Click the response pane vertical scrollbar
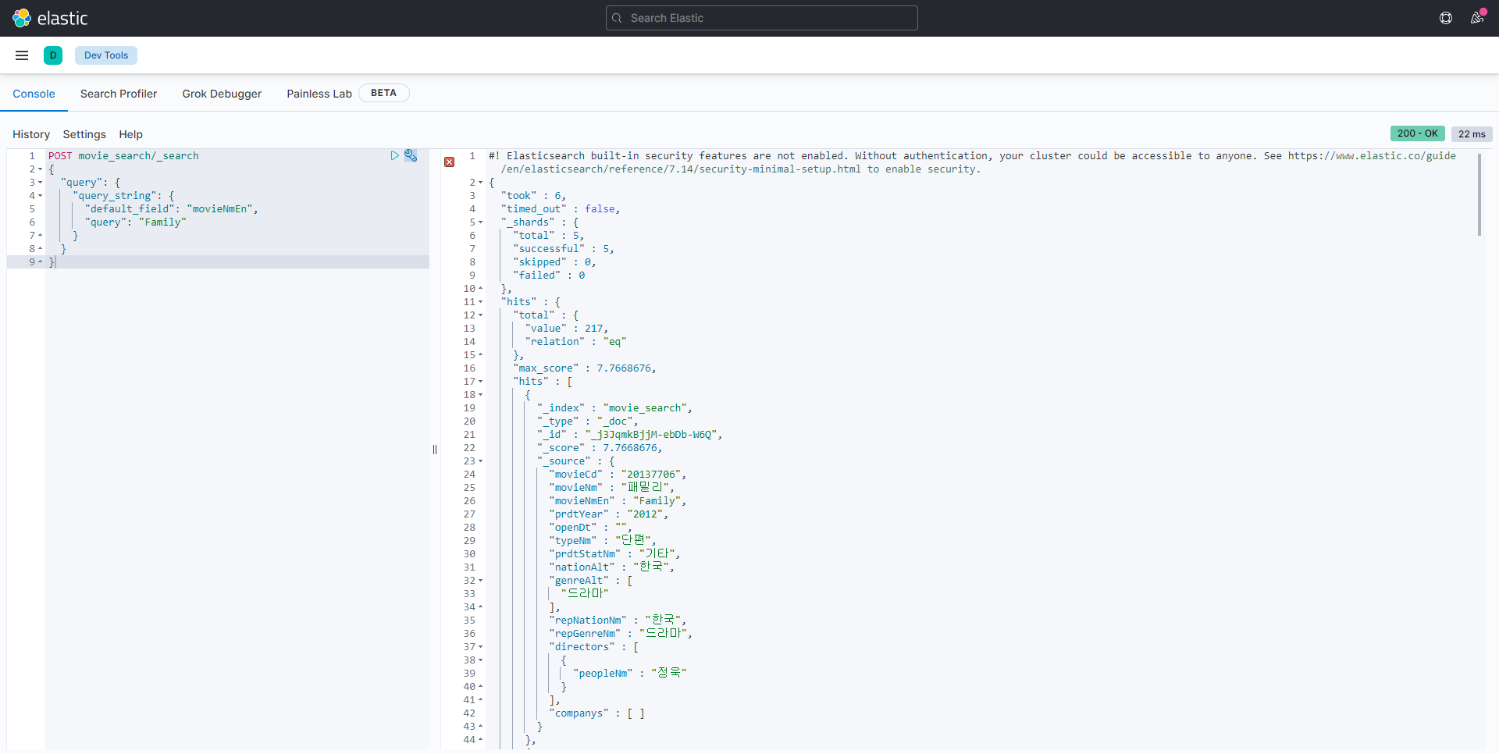Screen dimensions: 1499x754 point(1479,194)
